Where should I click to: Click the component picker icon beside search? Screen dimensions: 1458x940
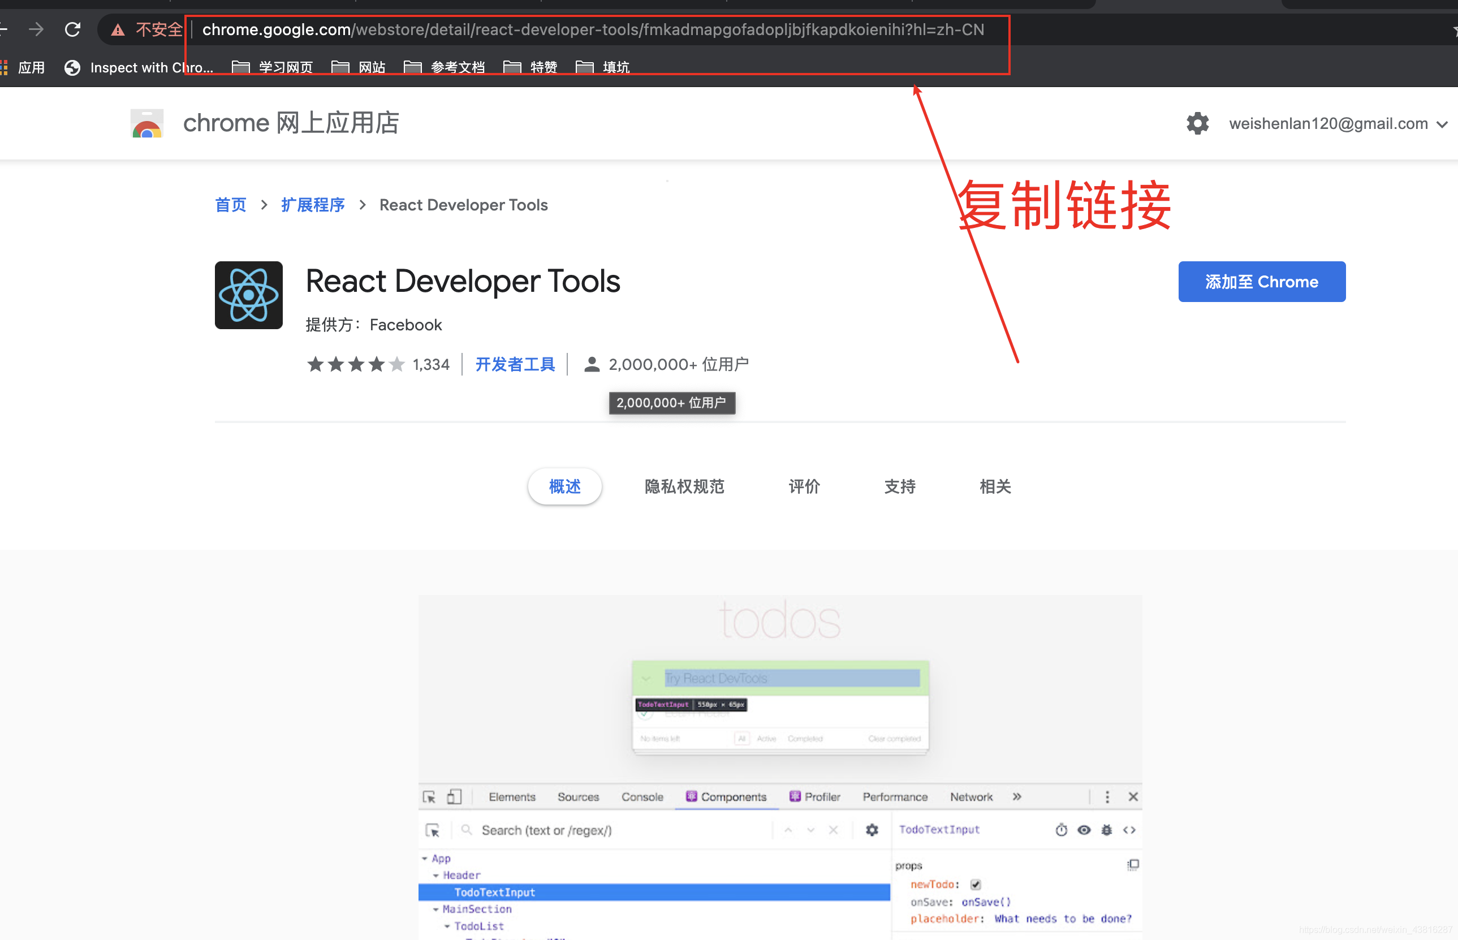click(x=433, y=831)
